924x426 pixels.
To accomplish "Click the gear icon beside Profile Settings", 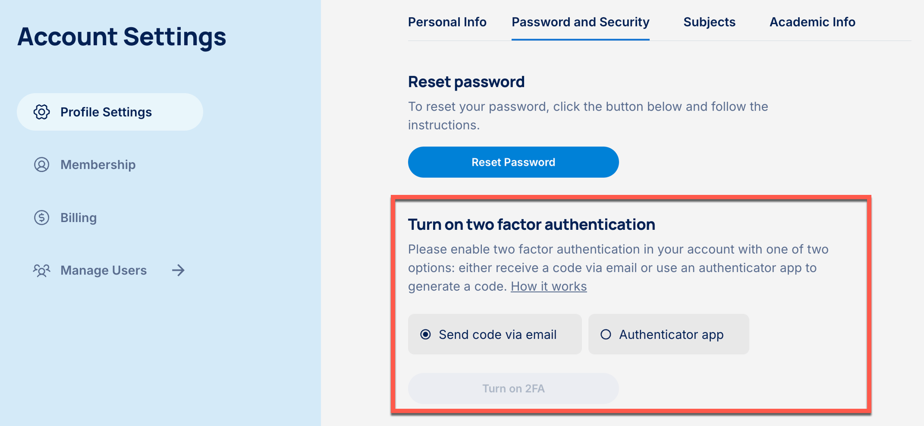I will 41,112.
